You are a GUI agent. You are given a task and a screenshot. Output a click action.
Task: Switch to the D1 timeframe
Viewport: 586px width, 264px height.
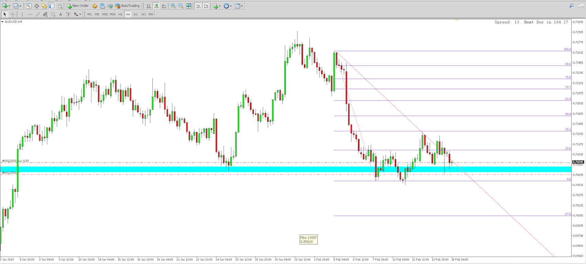tap(135, 14)
